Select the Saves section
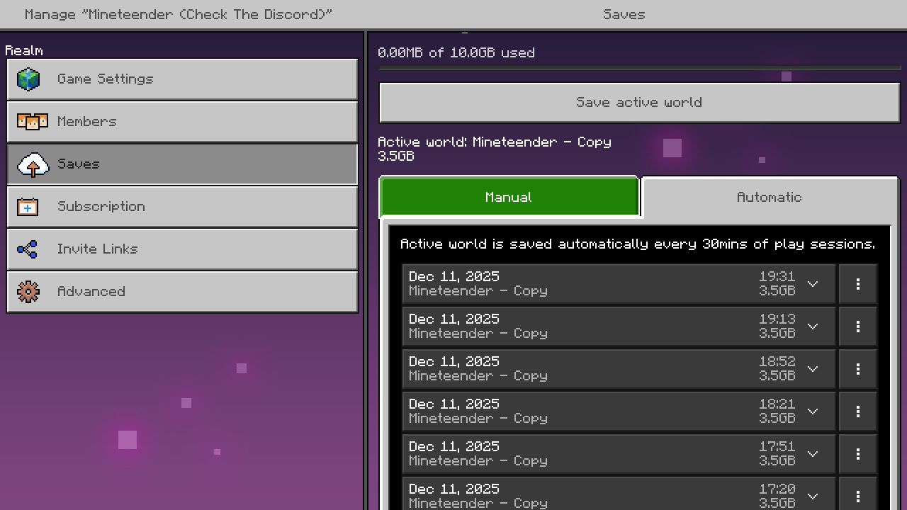The height and width of the screenshot is (510, 907). (x=182, y=164)
